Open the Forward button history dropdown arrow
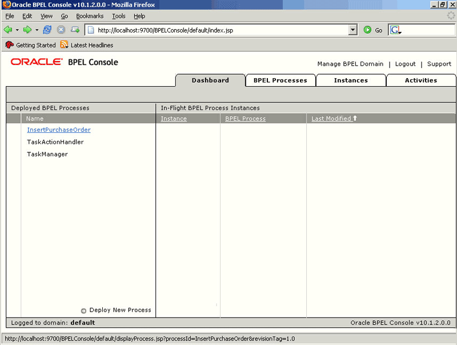Image resolution: width=457 pixels, height=345 pixels. [37, 30]
